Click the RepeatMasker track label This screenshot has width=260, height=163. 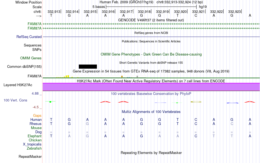pyautogui.click(x=30, y=156)
